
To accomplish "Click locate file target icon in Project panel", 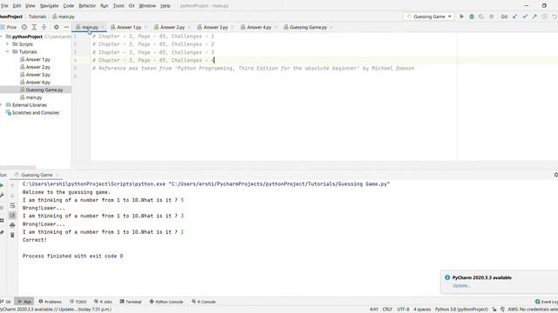I will pos(24,27).
